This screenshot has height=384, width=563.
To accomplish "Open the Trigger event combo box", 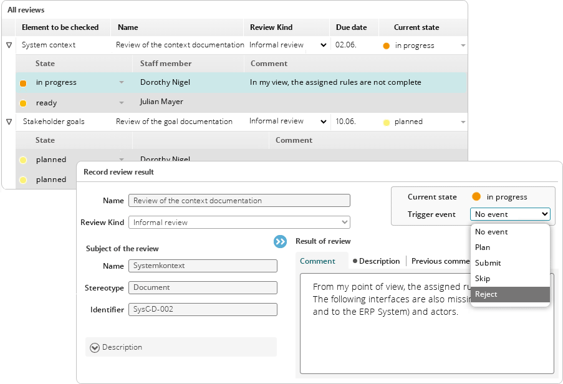I will pyautogui.click(x=510, y=214).
